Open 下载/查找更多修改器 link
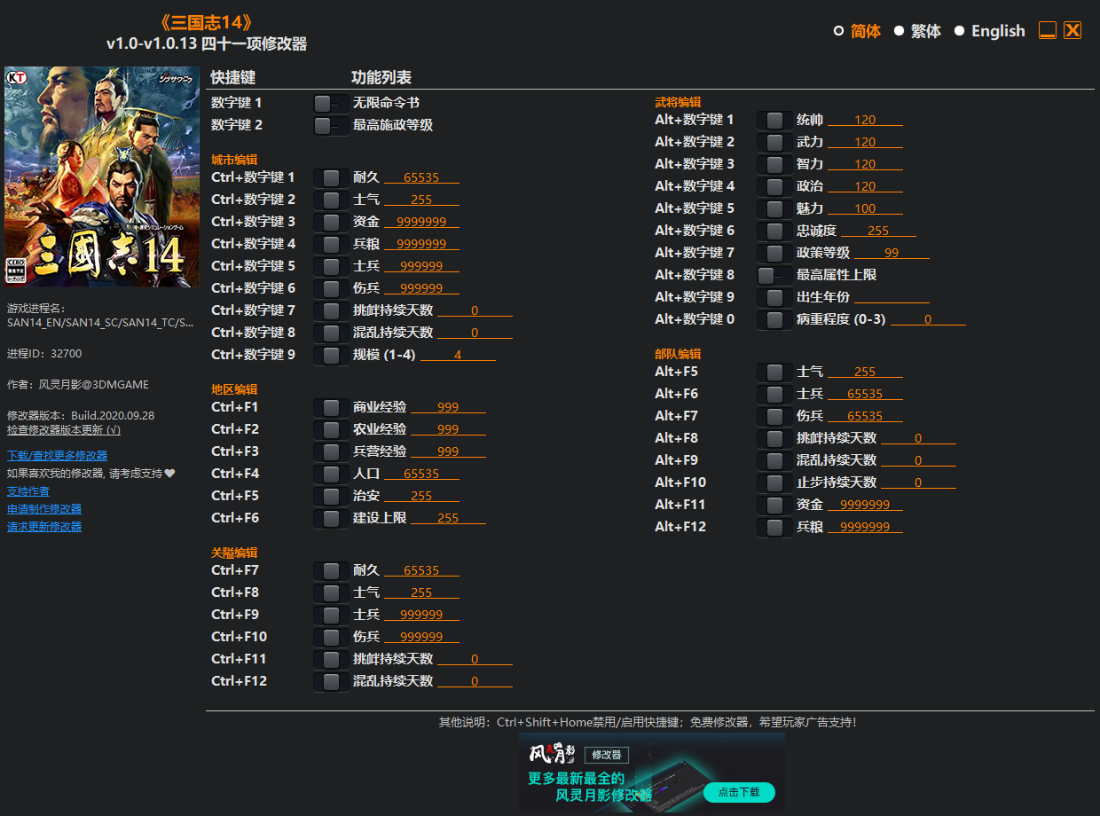The width and height of the screenshot is (1100, 816). (x=56, y=455)
